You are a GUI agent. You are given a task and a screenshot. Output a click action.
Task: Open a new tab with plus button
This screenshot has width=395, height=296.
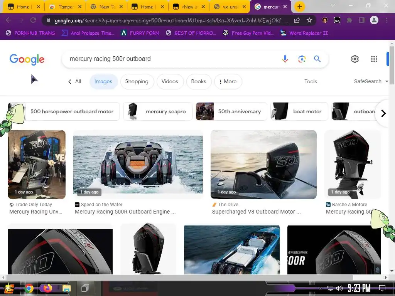[x=299, y=7]
